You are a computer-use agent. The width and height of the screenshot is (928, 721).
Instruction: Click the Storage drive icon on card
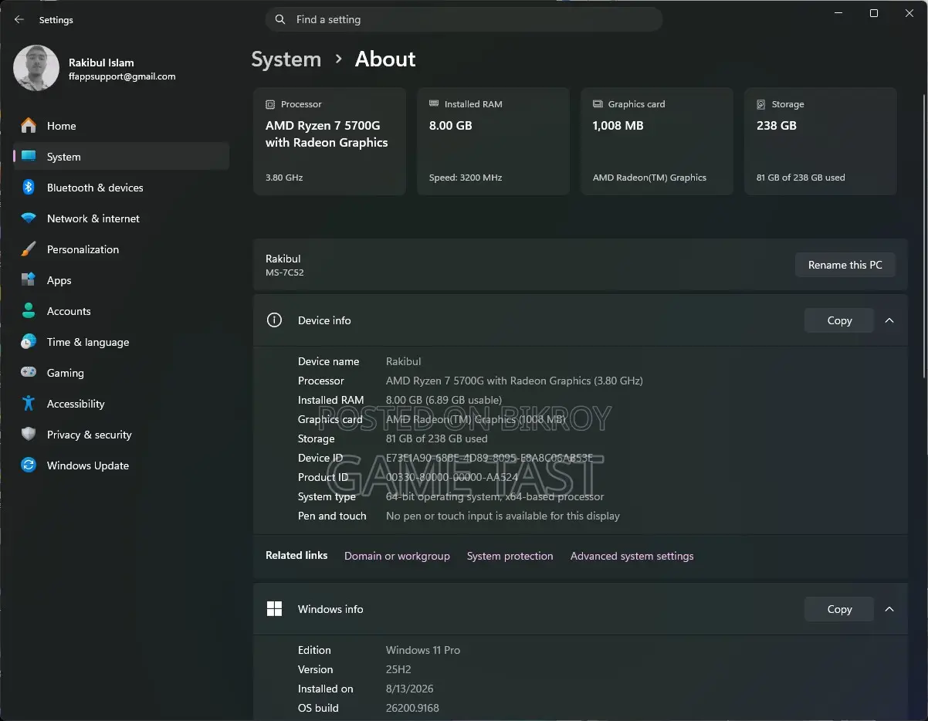761,104
